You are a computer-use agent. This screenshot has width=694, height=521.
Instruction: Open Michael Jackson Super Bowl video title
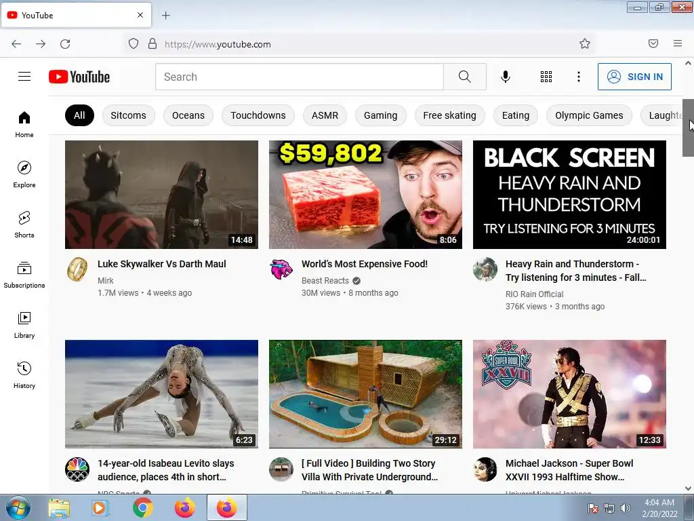tap(569, 470)
